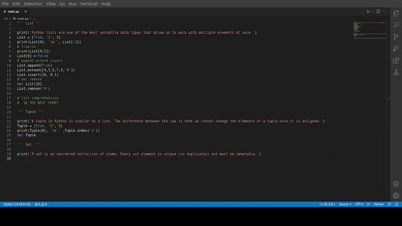
Task: Click Ln 30, Col 1 to go to line
Action: pos(327,204)
